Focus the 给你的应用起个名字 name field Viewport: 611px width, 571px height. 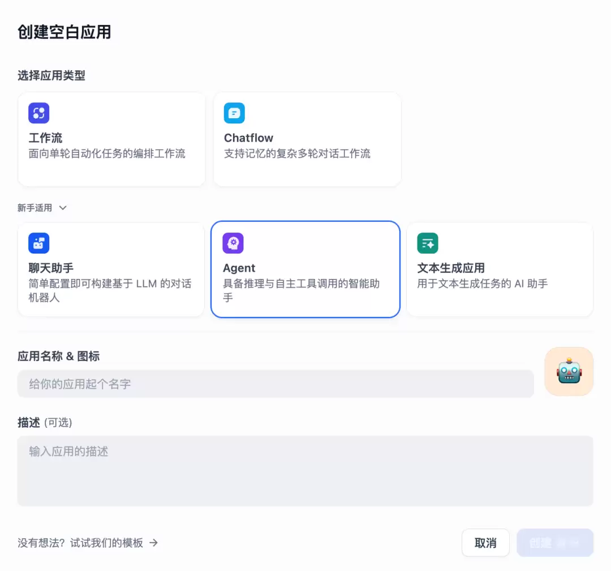click(276, 384)
